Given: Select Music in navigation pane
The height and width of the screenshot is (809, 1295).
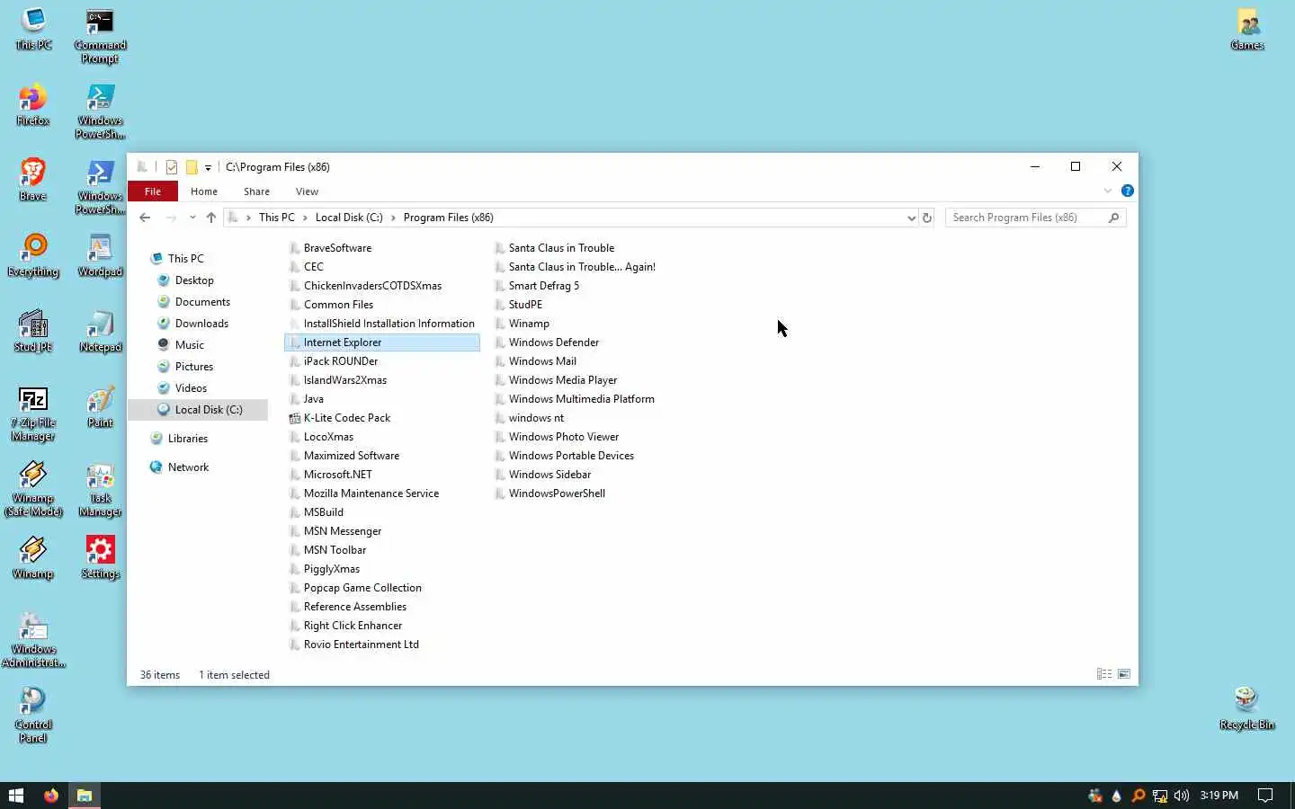Looking at the screenshot, I should pyautogui.click(x=189, y=345).
